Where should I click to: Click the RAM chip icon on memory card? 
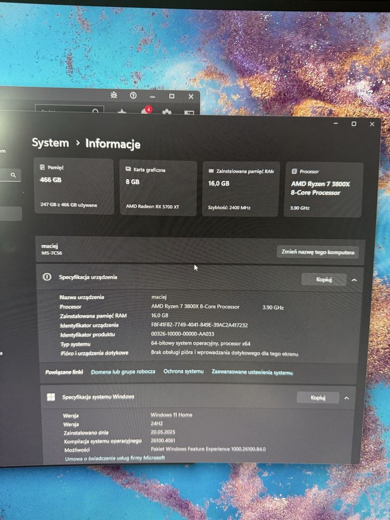click(x=211, y=171)
